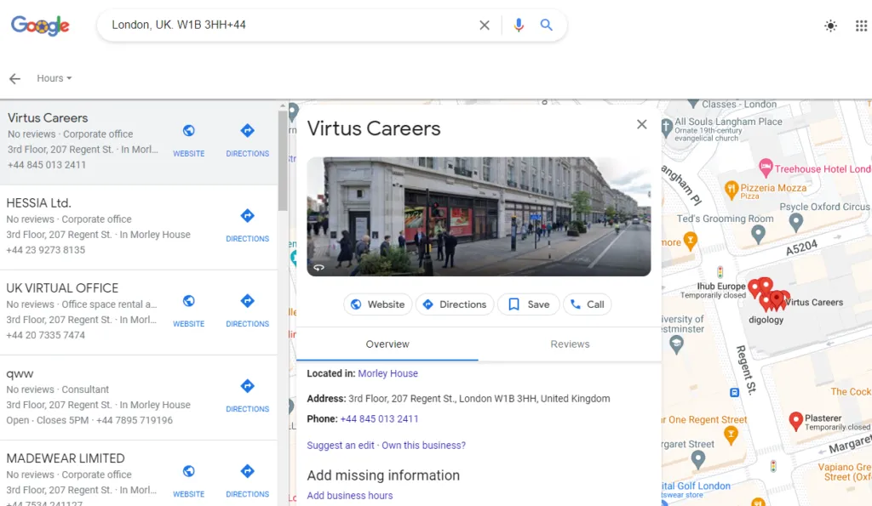Click the Website button in details panel
872x506 pixels.
pyautogui.click(x=377, y=304)
